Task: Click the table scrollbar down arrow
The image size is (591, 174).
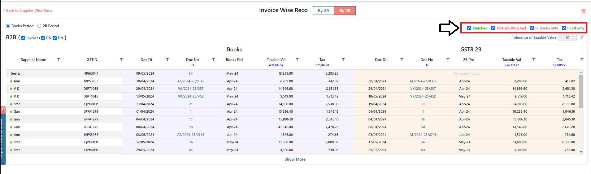Action: [581, 152]
